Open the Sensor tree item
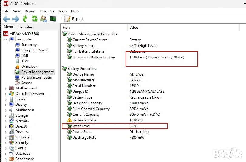 (26, 83)
